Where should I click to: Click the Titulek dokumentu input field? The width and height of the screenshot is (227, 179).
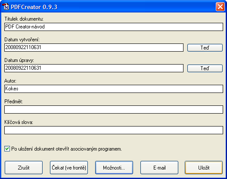point(114,27)
